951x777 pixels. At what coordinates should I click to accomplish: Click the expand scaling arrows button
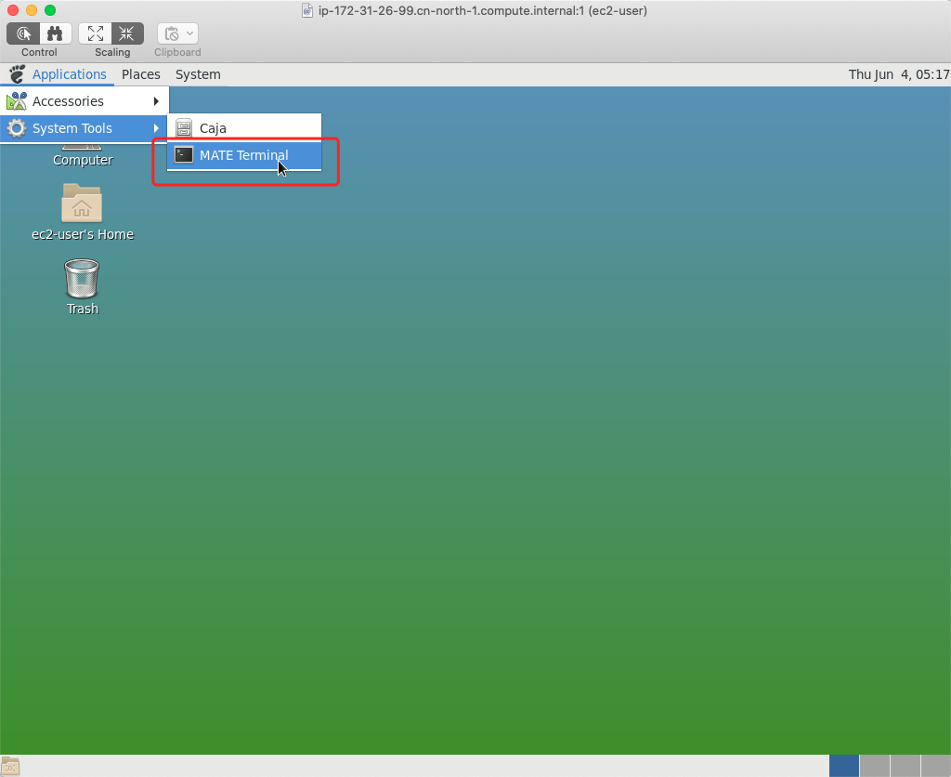(x=96, y=33)
